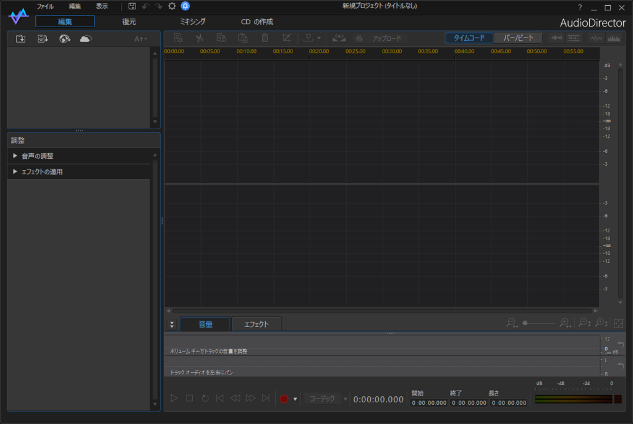
Task: Reset the volume envelope with undo arrow
Action: (x=621, y=344)
